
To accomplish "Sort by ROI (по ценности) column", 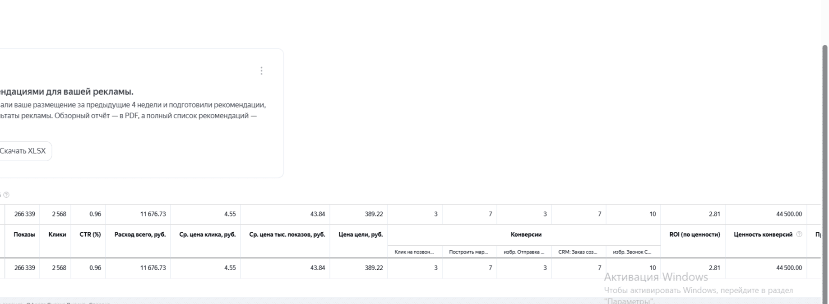I will coord(695,234).
